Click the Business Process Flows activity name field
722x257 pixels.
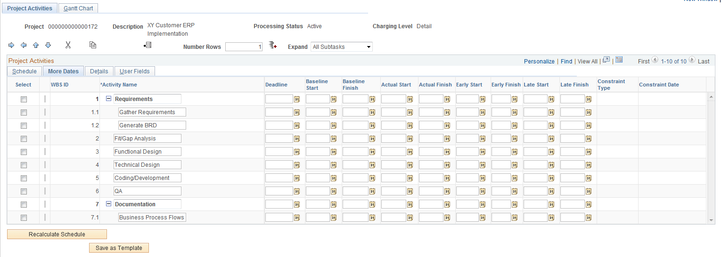pyautogui.click(x=152, y=218)
